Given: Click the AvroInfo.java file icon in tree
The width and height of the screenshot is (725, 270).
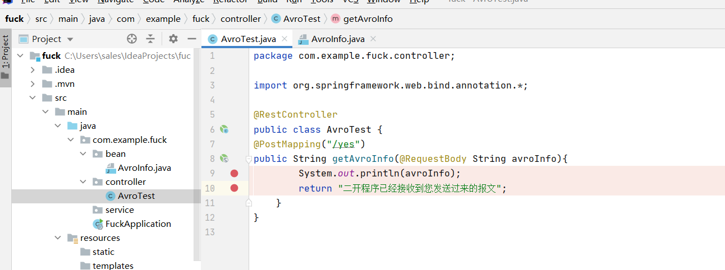Looking at the screenshot, I should pos(111,168).
